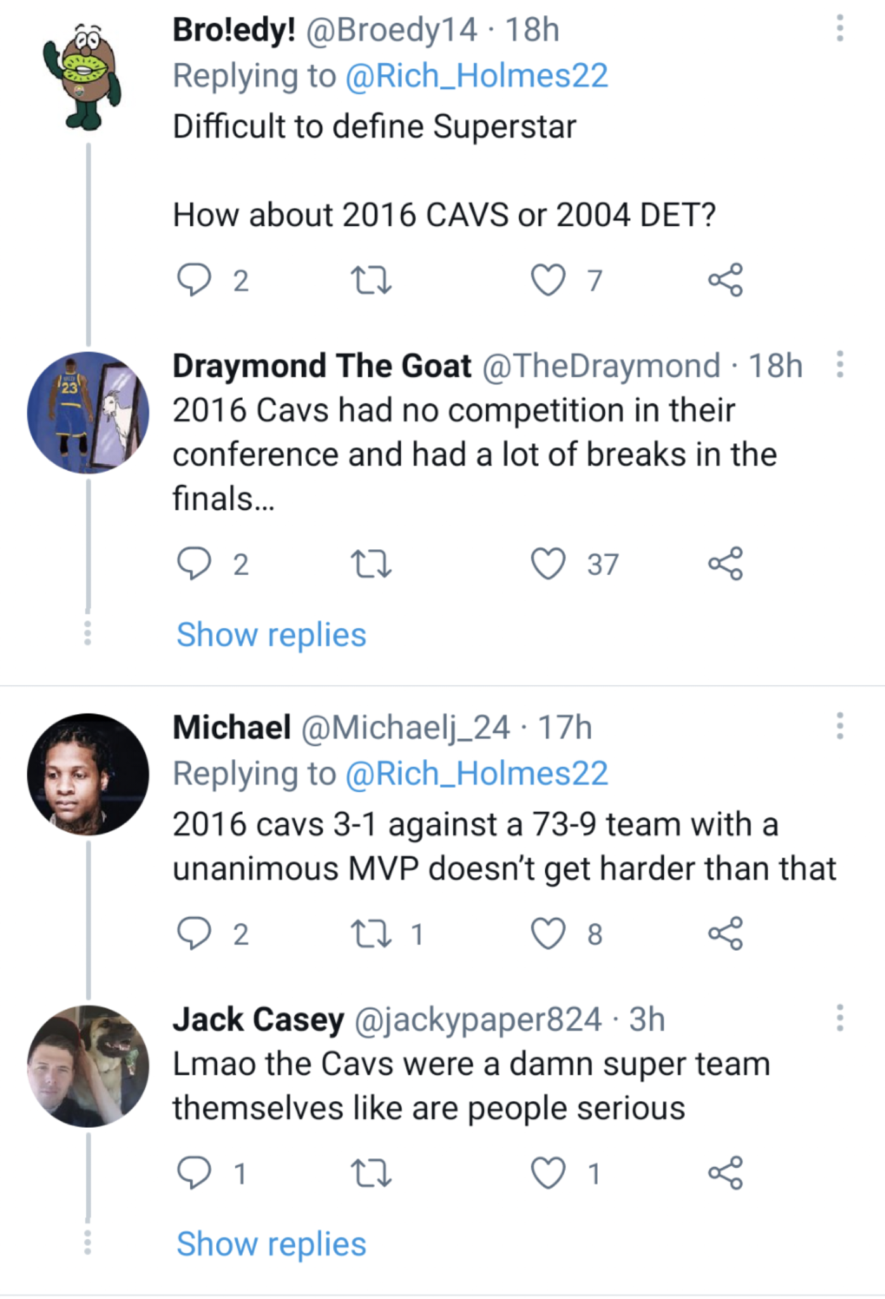Viewport: 885px width, 1299px height.
Task: Share Draymond The Goat's tweet
Action: 725,564
